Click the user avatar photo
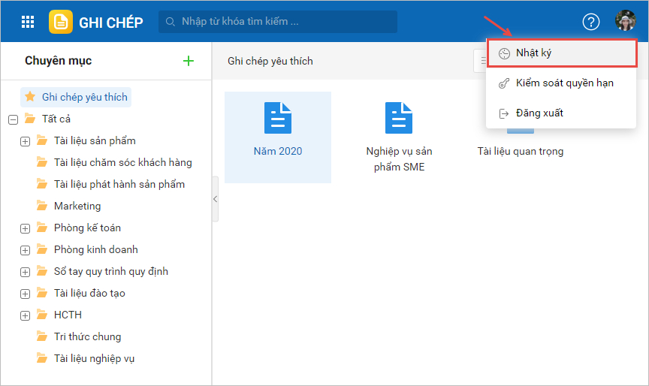 coord(626,21)
